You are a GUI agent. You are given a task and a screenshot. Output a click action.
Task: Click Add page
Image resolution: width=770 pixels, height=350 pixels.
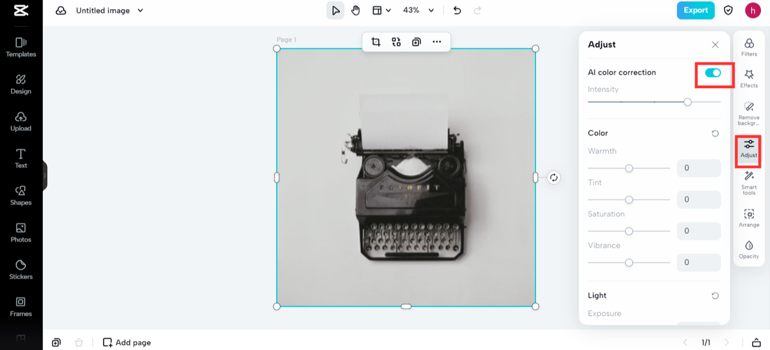point(127,342)
